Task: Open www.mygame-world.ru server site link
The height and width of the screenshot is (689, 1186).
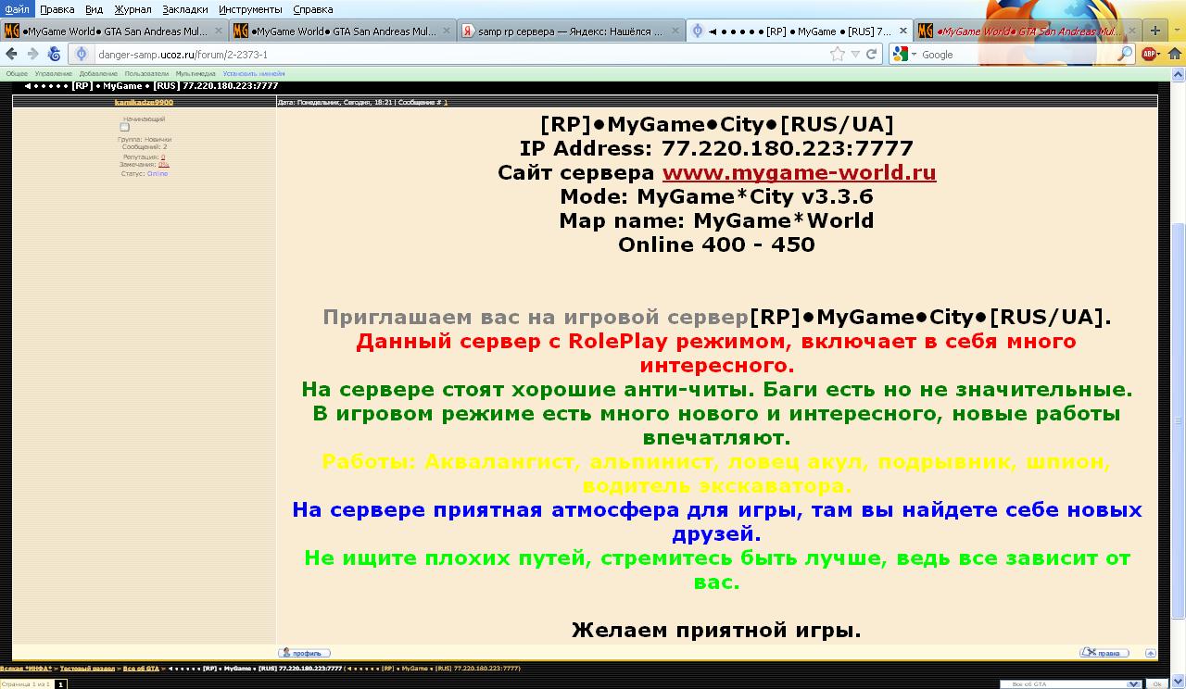Action: pos(799,172)
